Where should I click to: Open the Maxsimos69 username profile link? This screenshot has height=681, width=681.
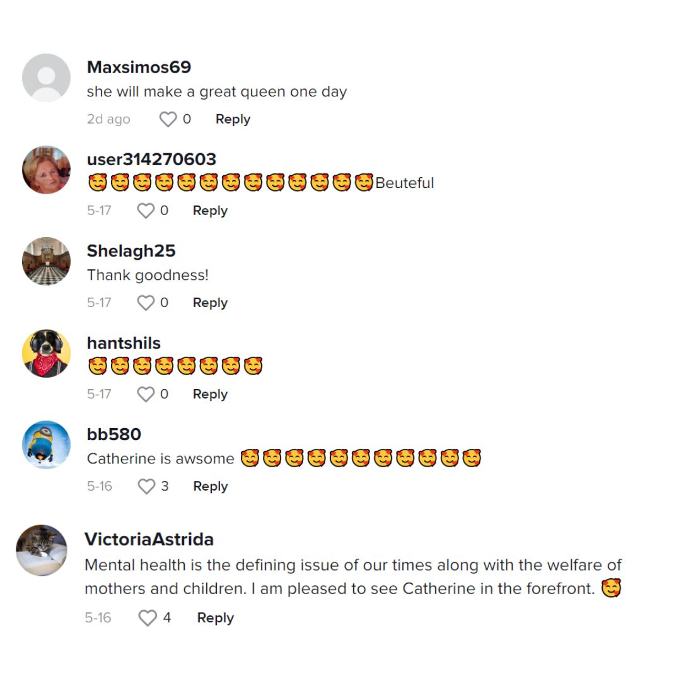pos(139,67)
